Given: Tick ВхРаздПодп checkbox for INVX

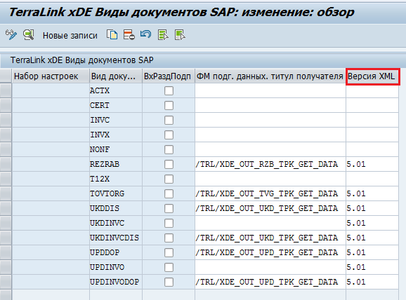Looking at the screenshot, I should coord(169,135).
